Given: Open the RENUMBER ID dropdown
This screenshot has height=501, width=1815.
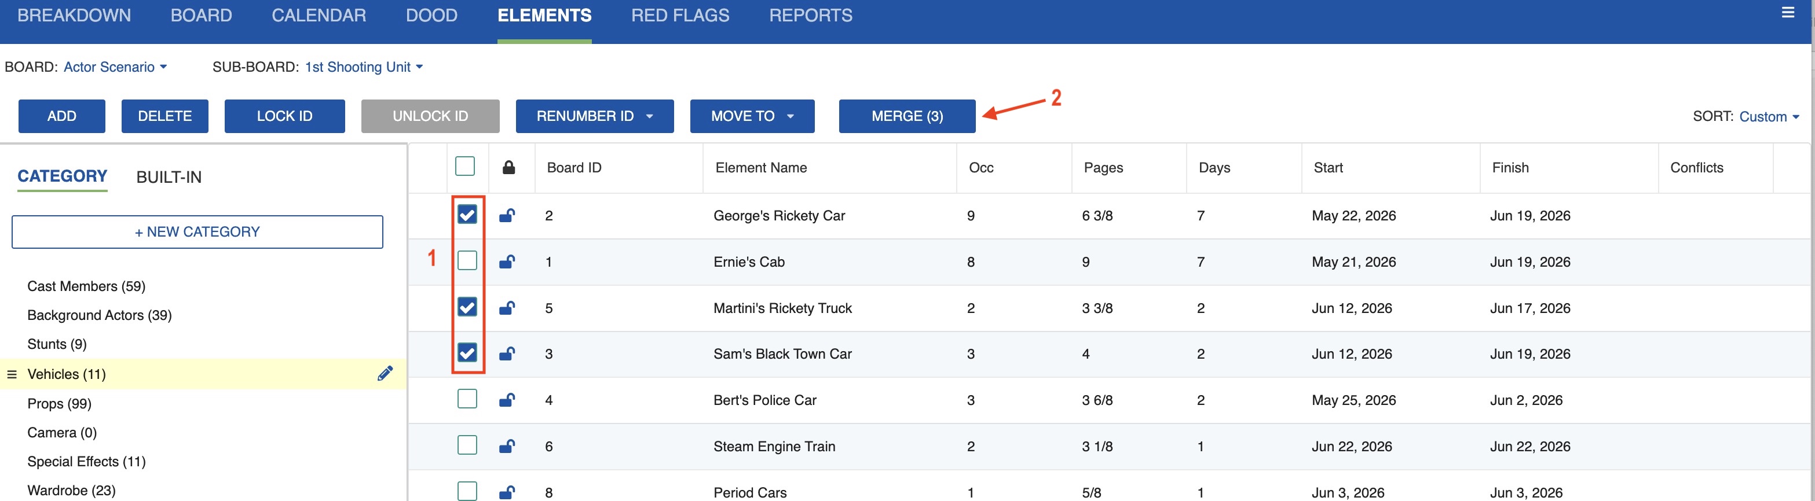Looking at the screenshot, I should 594,116.
